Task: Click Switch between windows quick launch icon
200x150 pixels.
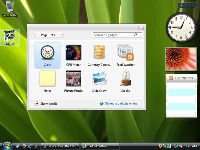Action: (24, 146)
